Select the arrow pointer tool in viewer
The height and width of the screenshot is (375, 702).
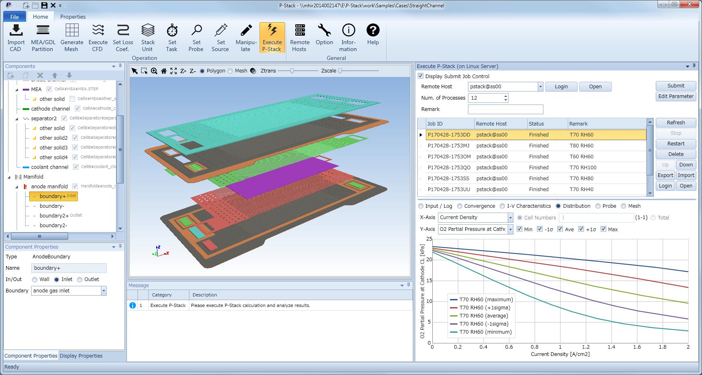point(135,71)
